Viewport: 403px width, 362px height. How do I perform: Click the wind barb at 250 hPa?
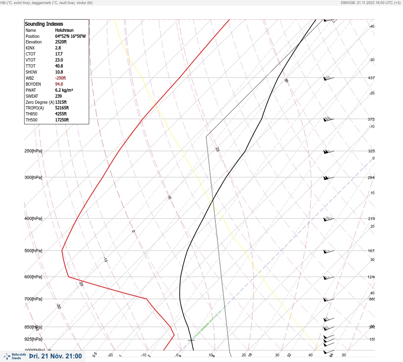(x=329, y=152)
